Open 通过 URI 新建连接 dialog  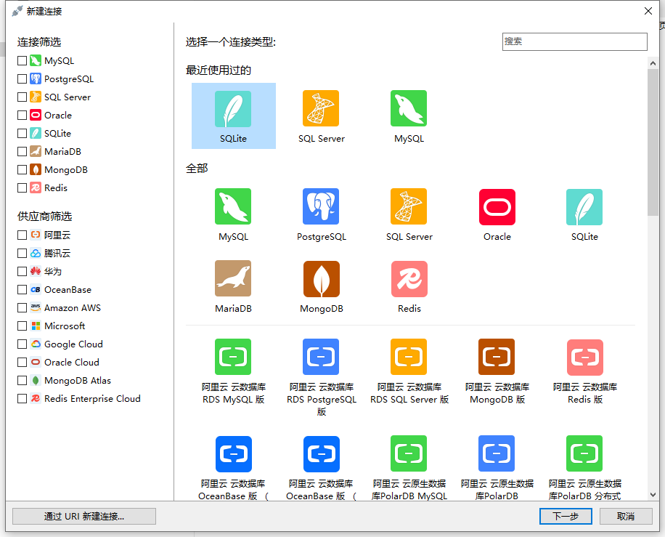[84, 516]
